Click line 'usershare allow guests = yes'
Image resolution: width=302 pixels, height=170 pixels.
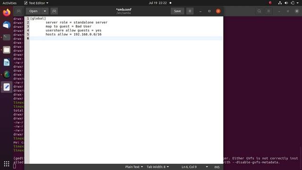(74, 30)
